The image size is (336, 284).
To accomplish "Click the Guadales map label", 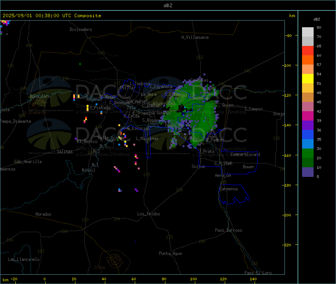I will pyautogui.click(x=199, y=80).
